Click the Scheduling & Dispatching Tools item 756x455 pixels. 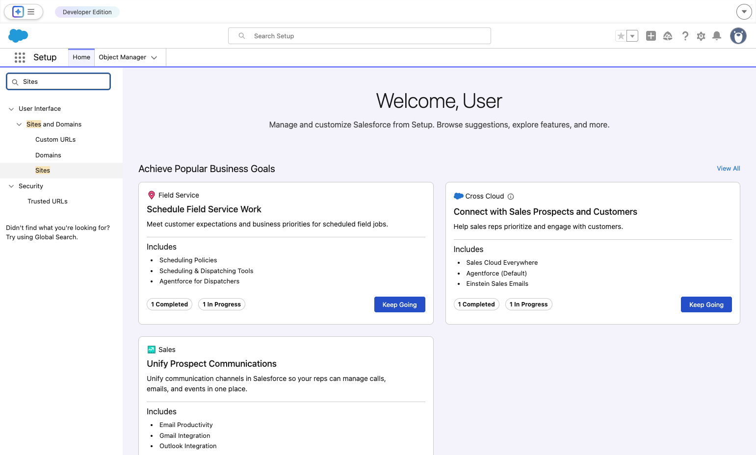pos(206,271)
